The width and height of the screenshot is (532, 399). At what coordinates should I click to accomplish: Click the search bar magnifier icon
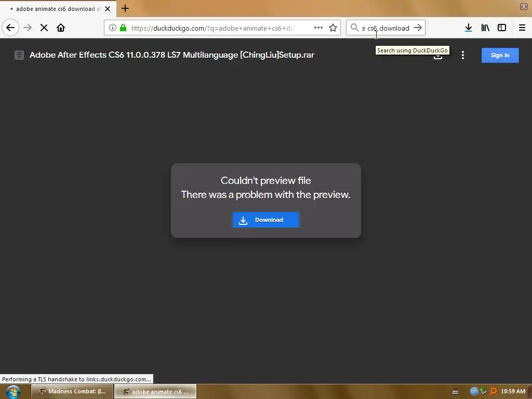354,28
